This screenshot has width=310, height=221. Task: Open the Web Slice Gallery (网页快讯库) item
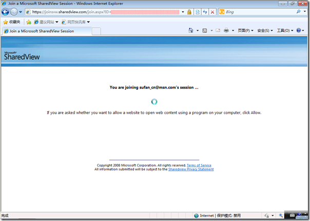(x=76, y=22)
